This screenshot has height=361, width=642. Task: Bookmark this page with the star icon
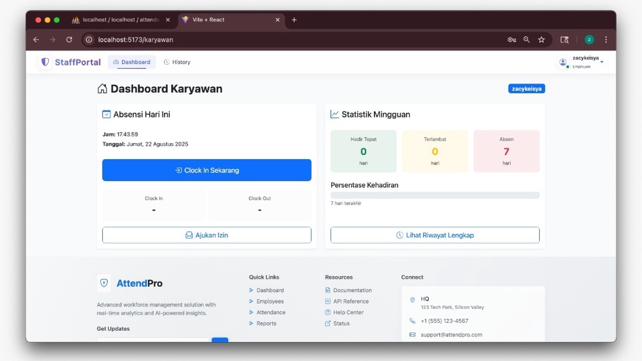click(541, 40)
